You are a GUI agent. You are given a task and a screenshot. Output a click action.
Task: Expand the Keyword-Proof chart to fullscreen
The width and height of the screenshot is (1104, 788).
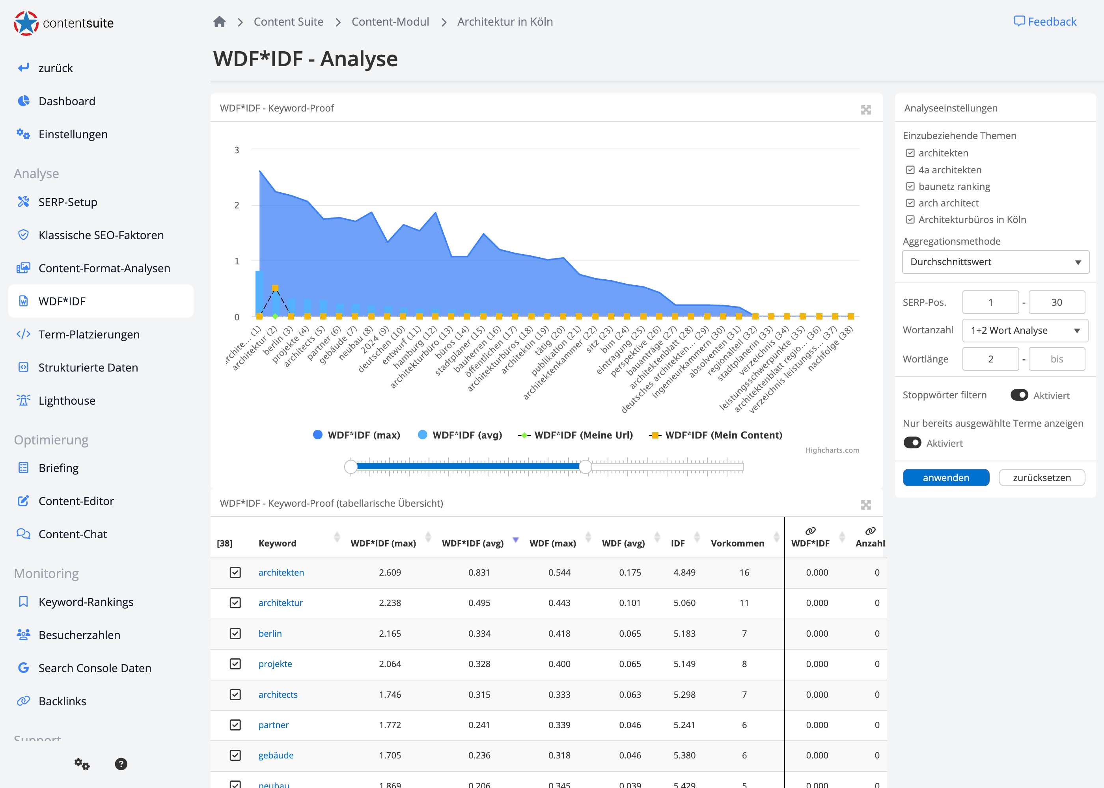coord(865,109)
